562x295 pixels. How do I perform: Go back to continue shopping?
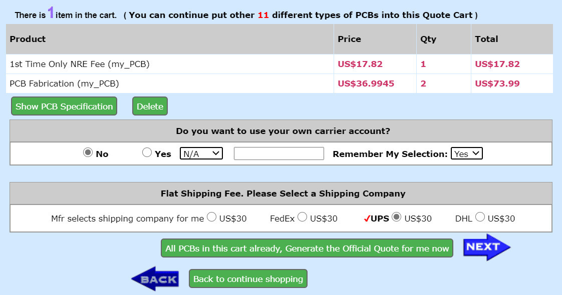click(x=248, y=278)
